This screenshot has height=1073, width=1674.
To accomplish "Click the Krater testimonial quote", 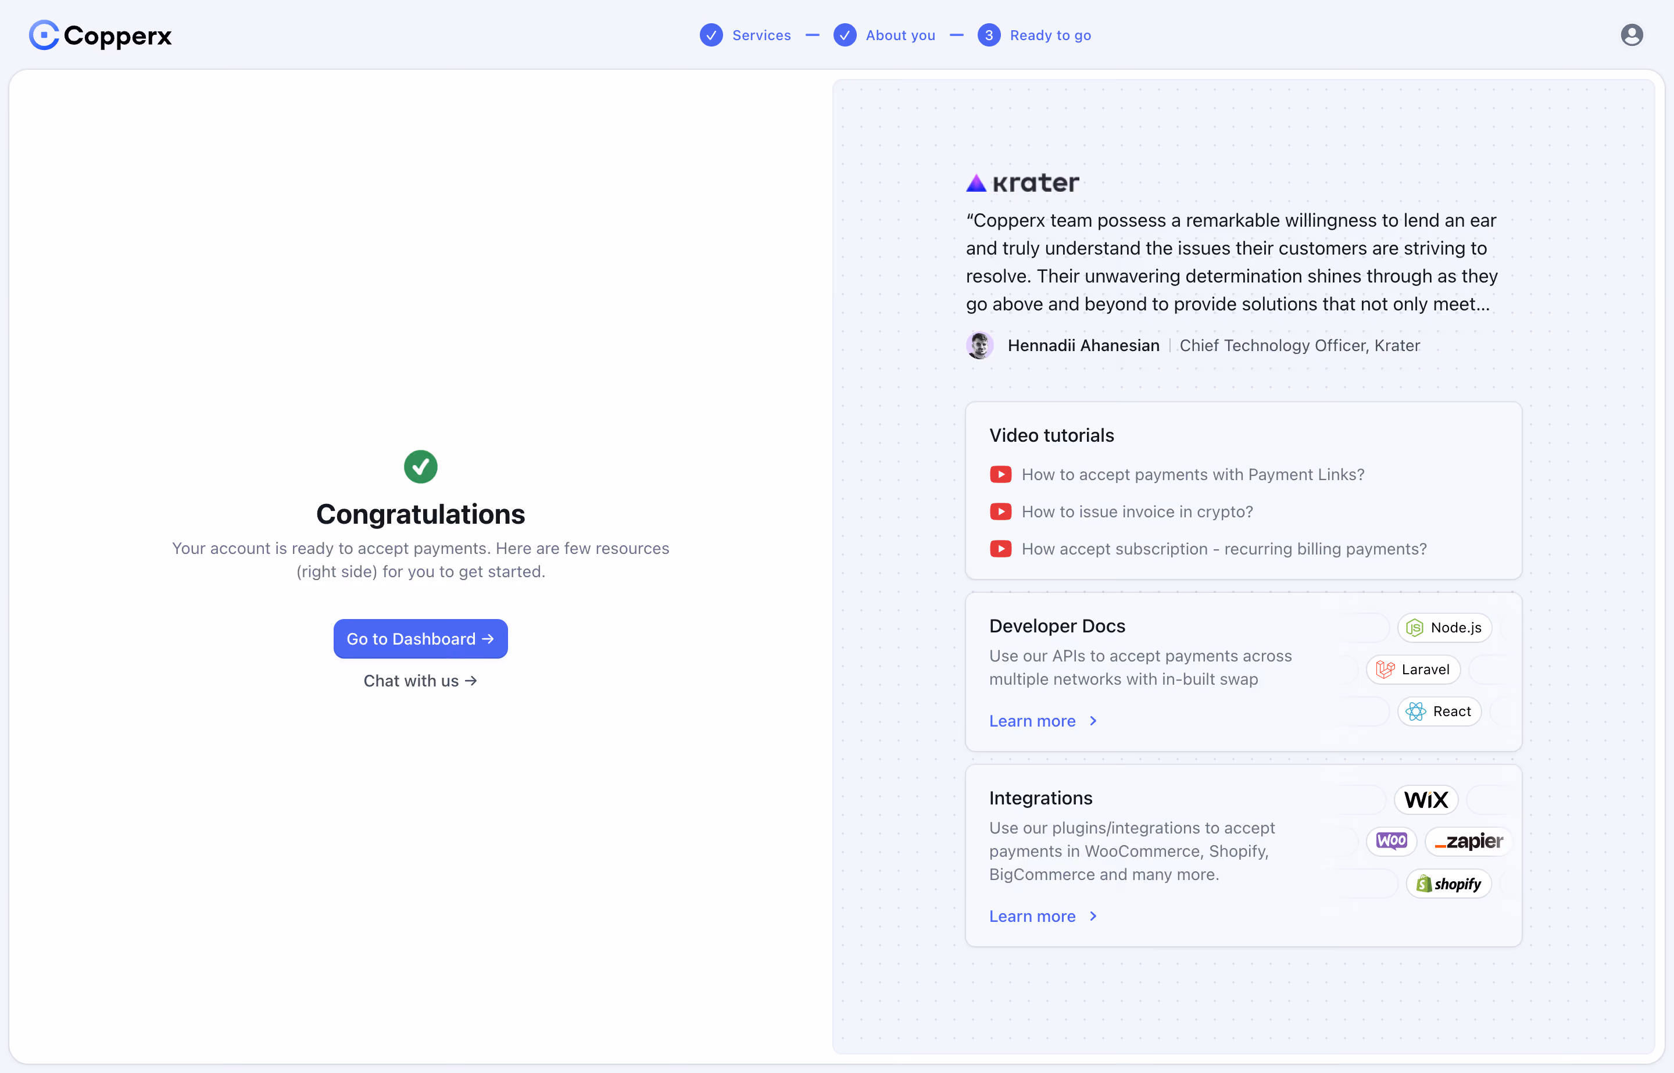I will tap(1232, 263).
